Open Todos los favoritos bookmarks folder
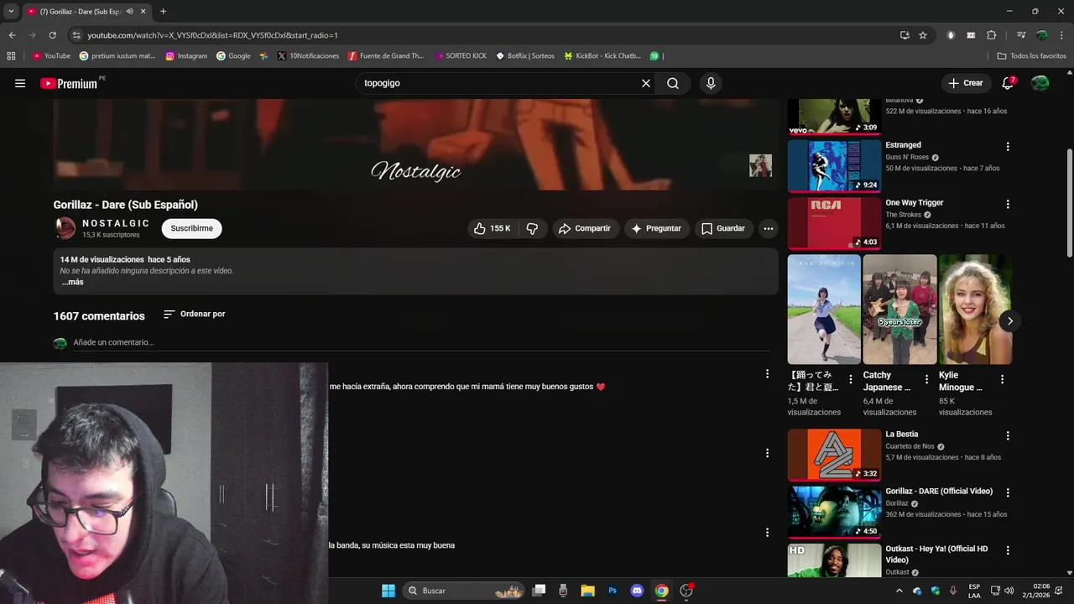Viewport: 1074px width, 604px height. tap(1031, 56)
